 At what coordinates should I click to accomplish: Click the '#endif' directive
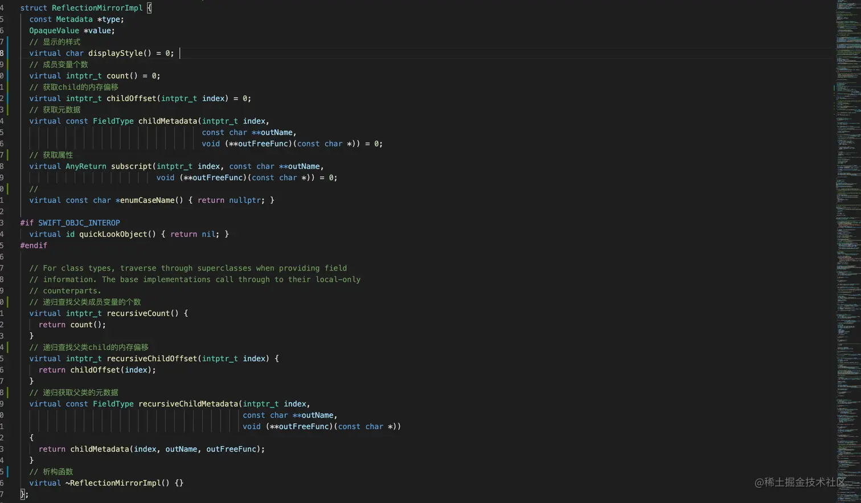point(34,246)
